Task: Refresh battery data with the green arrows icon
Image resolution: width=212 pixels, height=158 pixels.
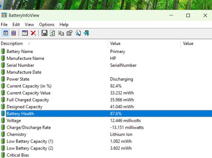Action: (x=52, y=33)
